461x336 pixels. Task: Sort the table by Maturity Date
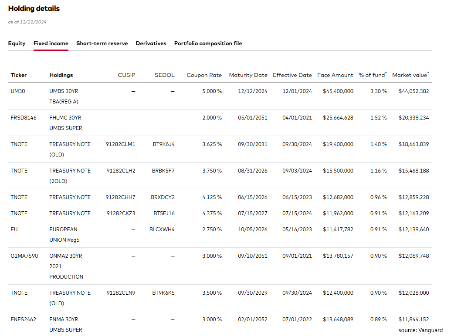click(248, 75)
